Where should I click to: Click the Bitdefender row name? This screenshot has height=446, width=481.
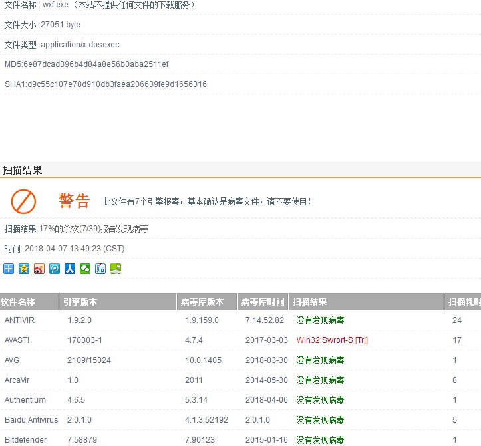(26, 440)
